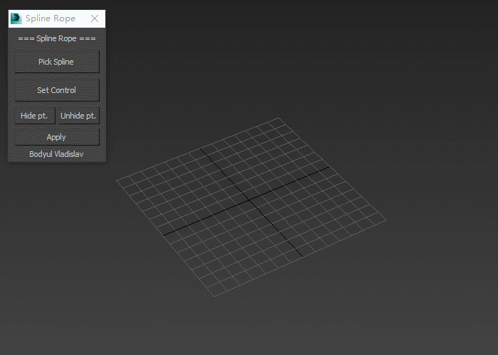The width and height of the screenshot is (498, 355).
Task: Click the lower-right end of the dark axis line
Action: [303, 256]
